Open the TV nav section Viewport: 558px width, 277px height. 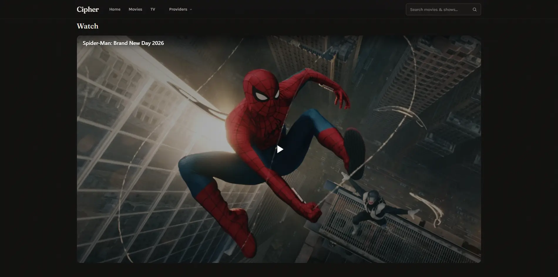click(153, 9)
